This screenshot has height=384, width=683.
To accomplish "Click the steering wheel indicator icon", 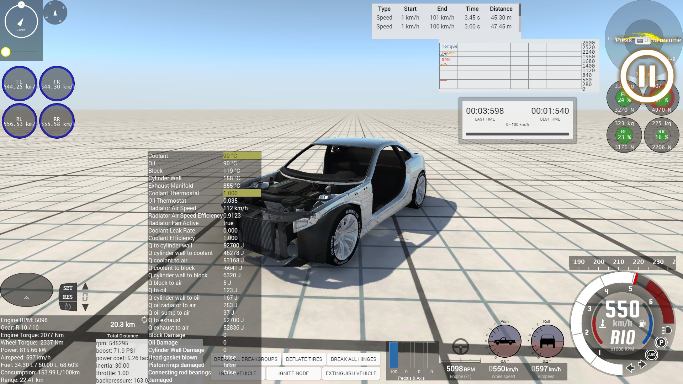I will [x=460, y=347].
